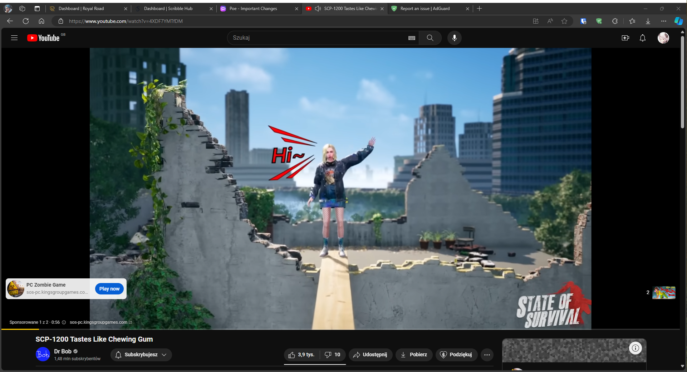Switch to Report an issue AdGuard tab
This screenshot has height=372, width=687.
(x=425, y=9)
